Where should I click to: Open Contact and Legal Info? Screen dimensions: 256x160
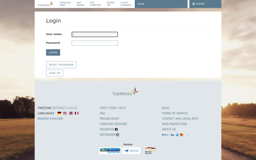pyautogui.click(x=180, y=119)
